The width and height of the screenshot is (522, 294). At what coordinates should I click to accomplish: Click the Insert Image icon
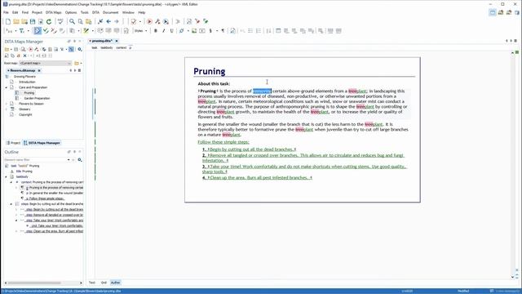point(194,31)
